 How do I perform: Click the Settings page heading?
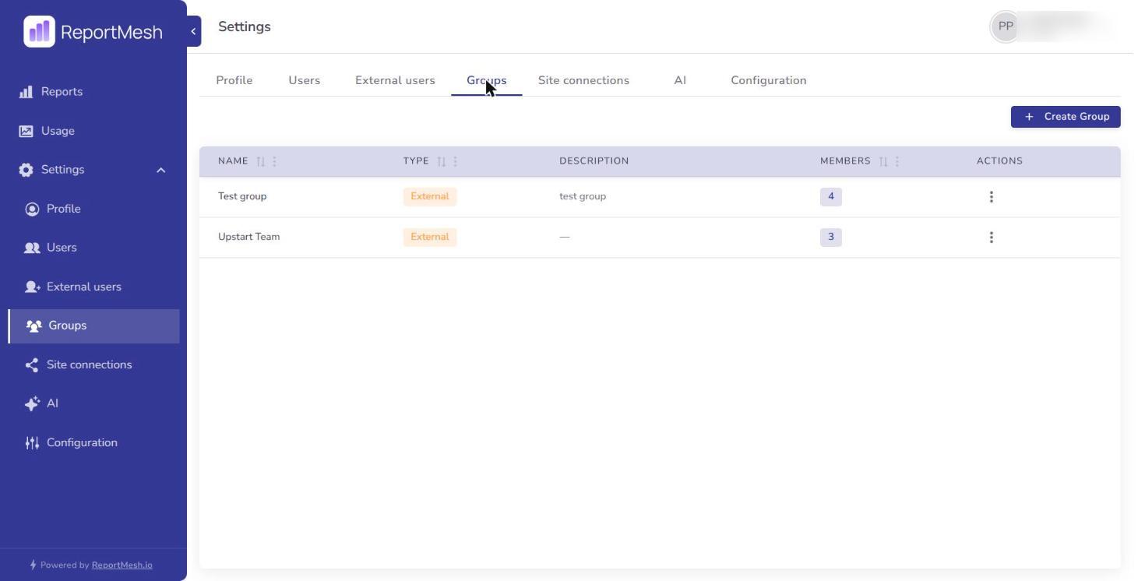coord(245,26)
